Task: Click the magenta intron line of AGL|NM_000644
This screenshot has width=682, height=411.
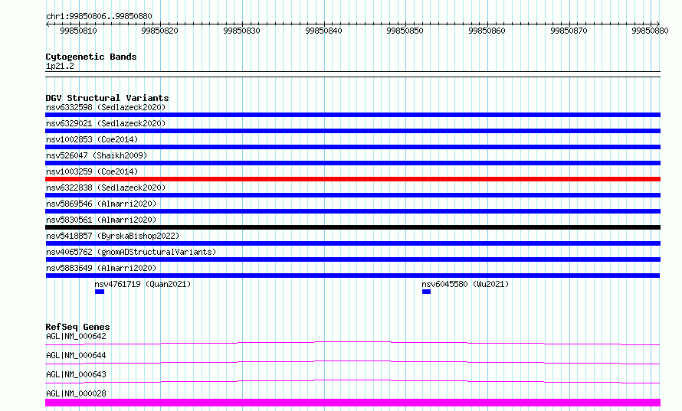Action: coord(352,362)
